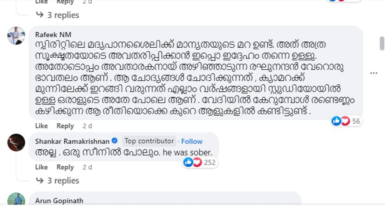This screenshot has width=385, height=206.
Task: Open Arun Gopinath's profile avatar
Action: [x=16, y=199]
